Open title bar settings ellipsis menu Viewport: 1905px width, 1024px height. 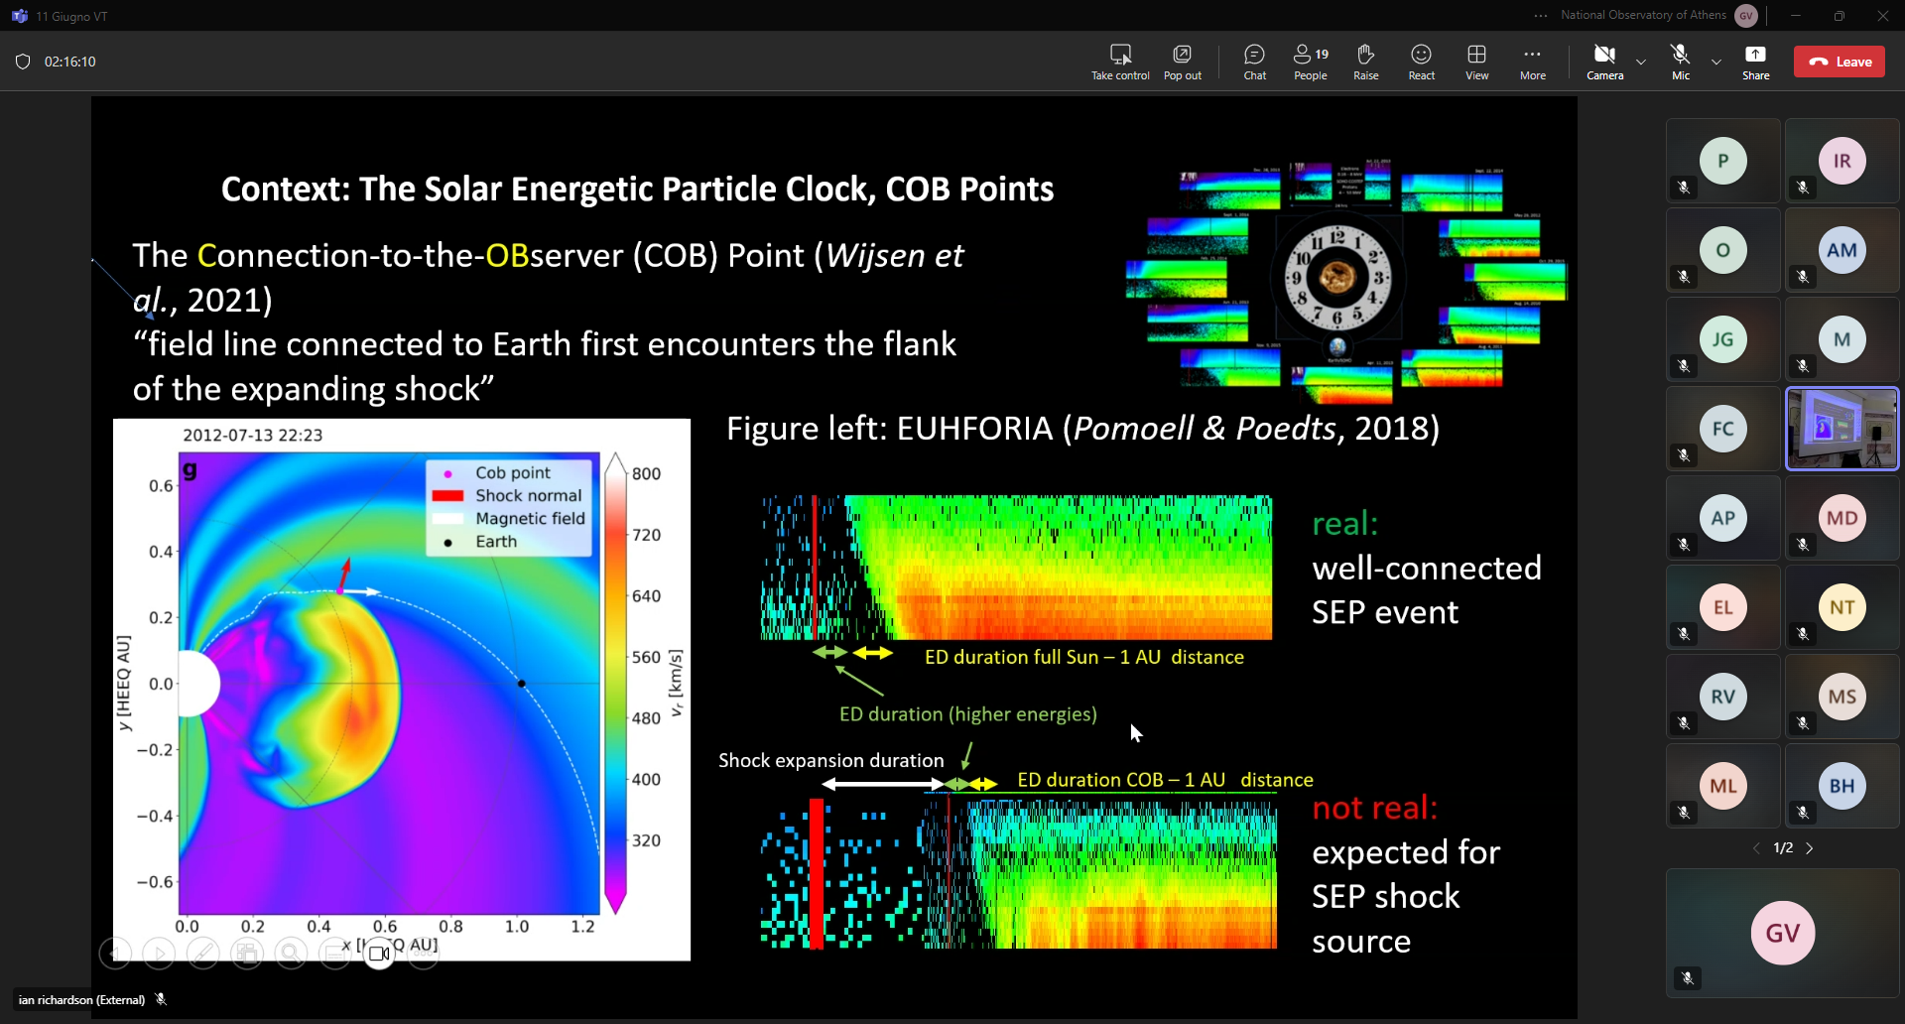pyautogui.click(x=1540, y=16)
